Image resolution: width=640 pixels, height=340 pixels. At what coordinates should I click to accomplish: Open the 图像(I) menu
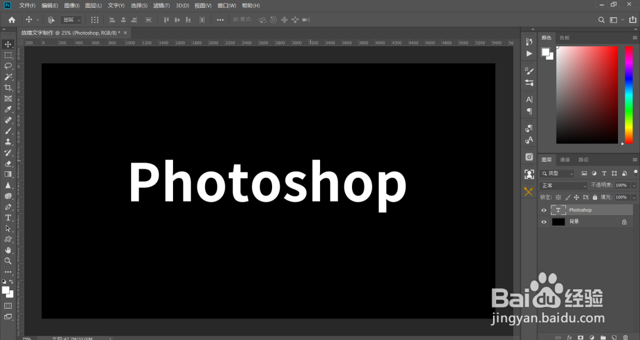click(x=72, y=5)
